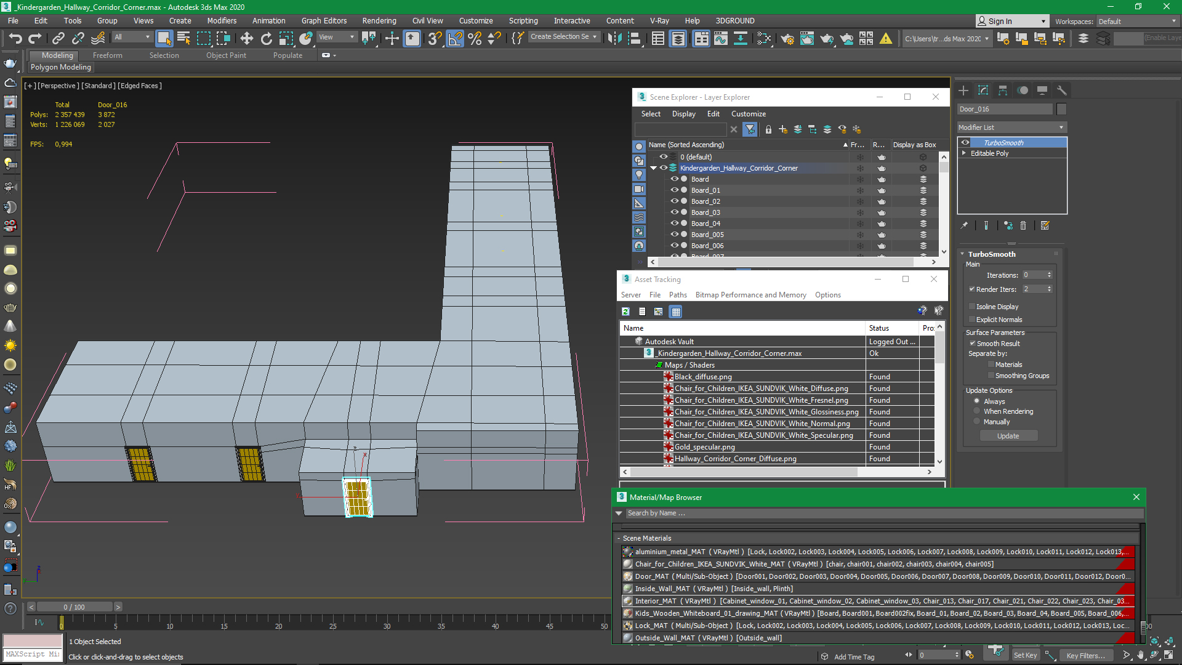Viewport: 1182px width, 665px height.
Task: Open the project path dropdown
Action: click(947, 38)
